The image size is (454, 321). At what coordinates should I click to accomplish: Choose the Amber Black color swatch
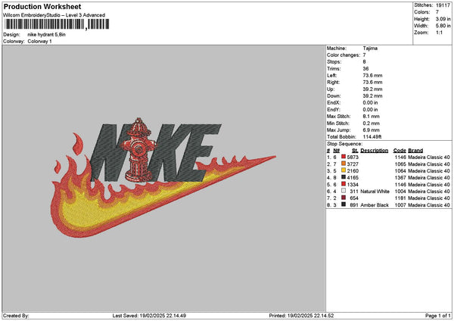click(x=344, y=204)
